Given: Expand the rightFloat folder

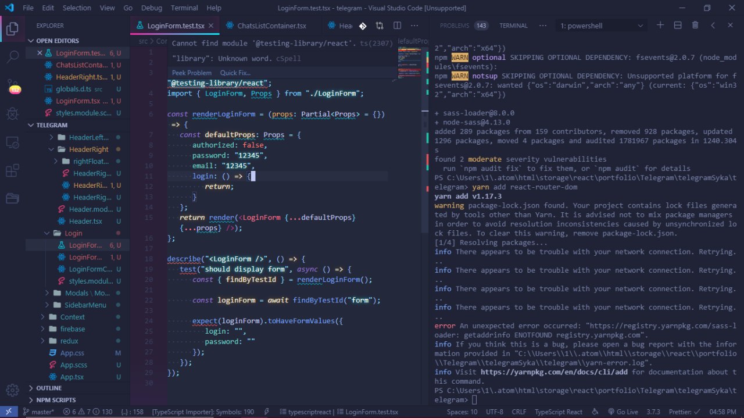Looking at the screenshot, I should pos(77,161).
